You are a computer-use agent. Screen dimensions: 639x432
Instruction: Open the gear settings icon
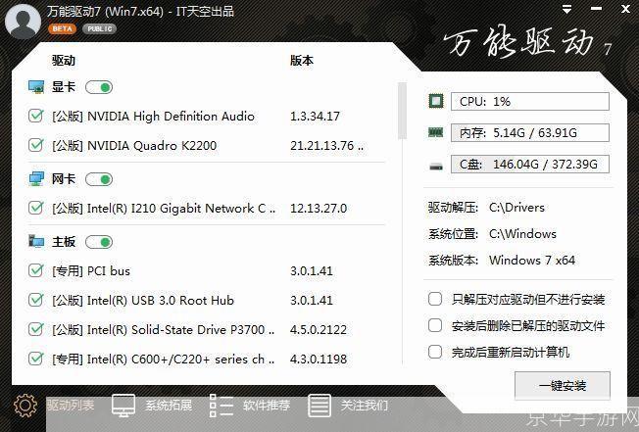pos(25,406)
